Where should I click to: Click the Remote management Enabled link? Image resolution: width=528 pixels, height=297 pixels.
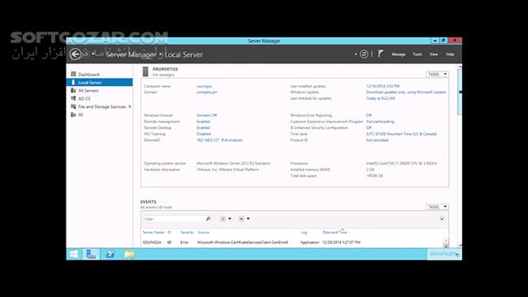(x=203, y=122)
